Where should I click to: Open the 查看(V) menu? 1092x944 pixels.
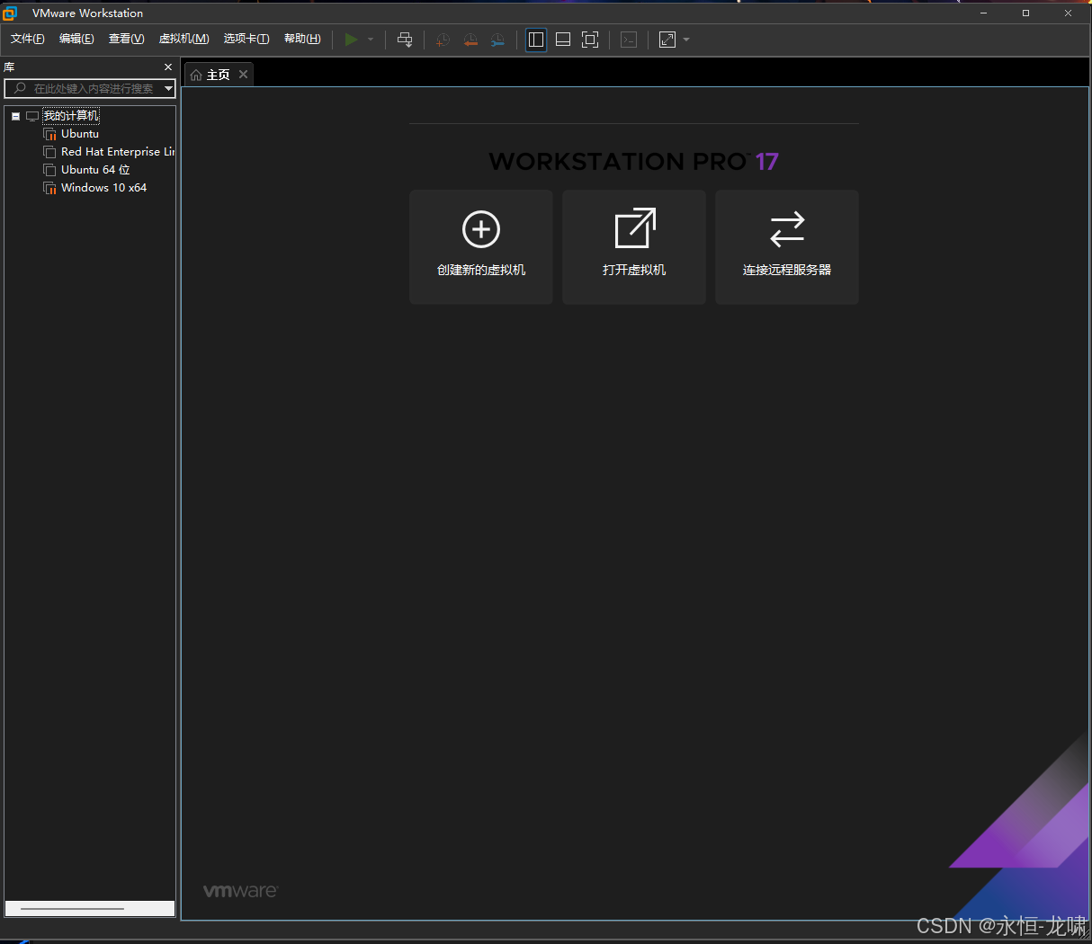coord(127,39)
